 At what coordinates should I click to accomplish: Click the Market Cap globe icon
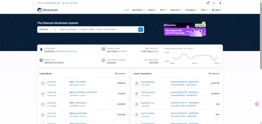pyautogui.click(x=41, y=60)
